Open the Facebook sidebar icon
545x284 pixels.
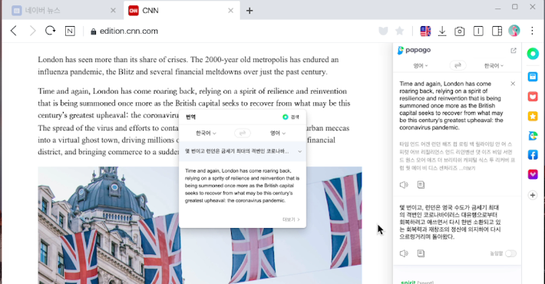533,155
